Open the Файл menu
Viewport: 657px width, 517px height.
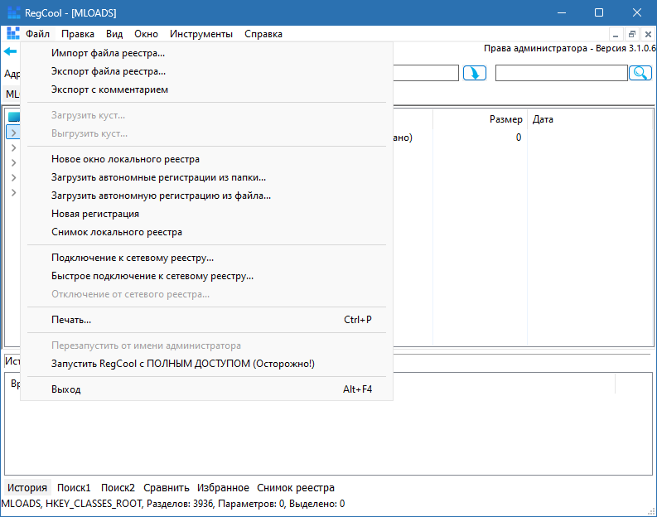37,34
